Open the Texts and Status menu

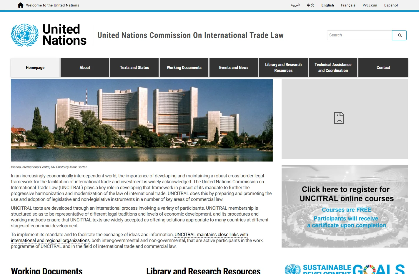click(134, 68)
